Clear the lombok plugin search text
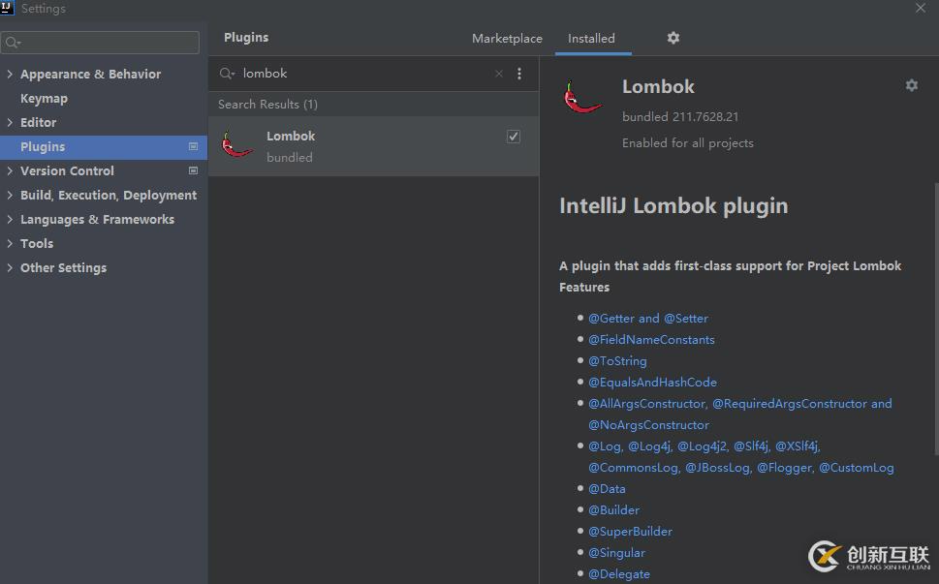The height and width of the screenshot is (584, 939). 499,74
